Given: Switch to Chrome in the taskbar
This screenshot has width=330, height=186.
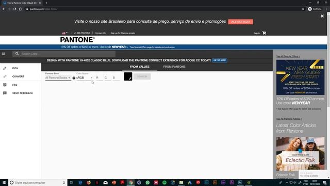Looking at the screenshot, I should pyautogui.click(x=130, y=182).
